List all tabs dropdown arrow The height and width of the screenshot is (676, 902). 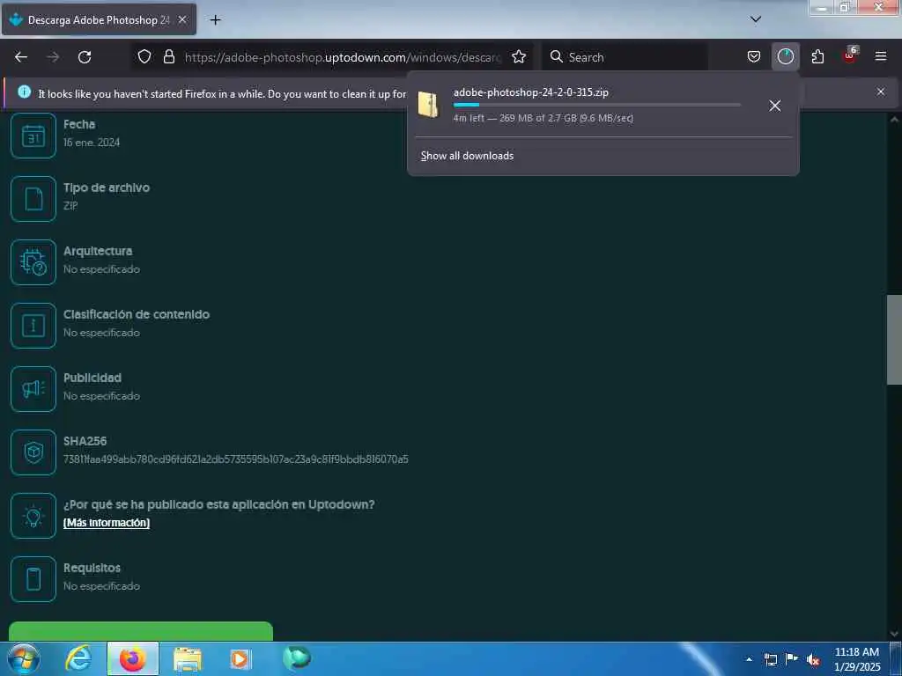coord(756,19)
